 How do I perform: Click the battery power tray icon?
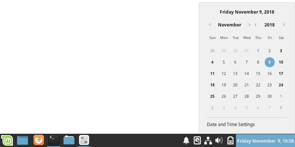[230, 140]
